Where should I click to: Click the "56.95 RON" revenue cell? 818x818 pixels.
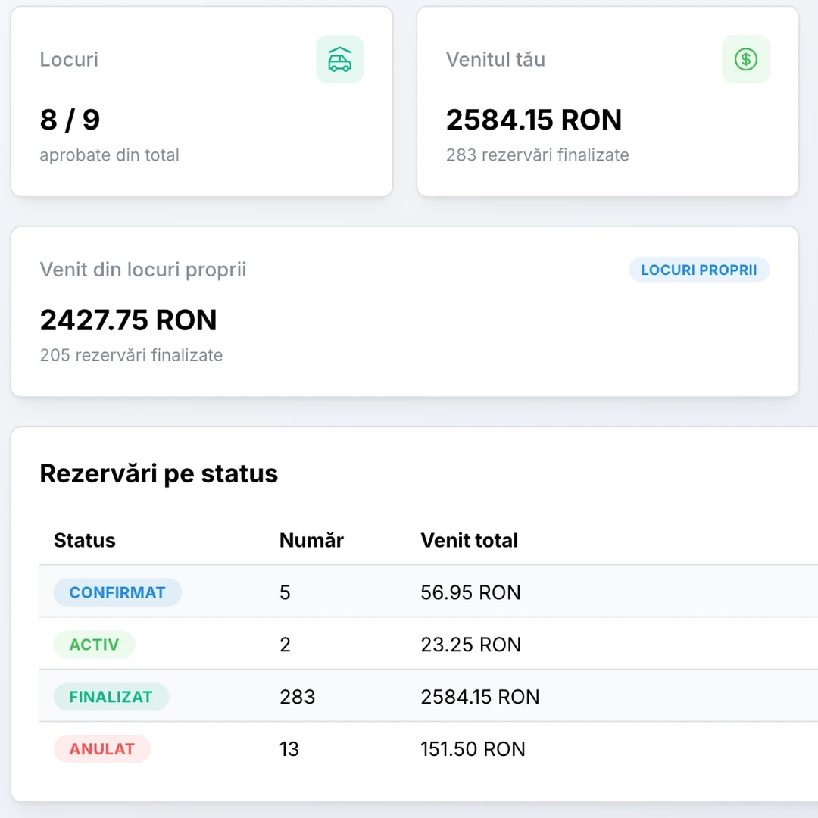(470, 592)
